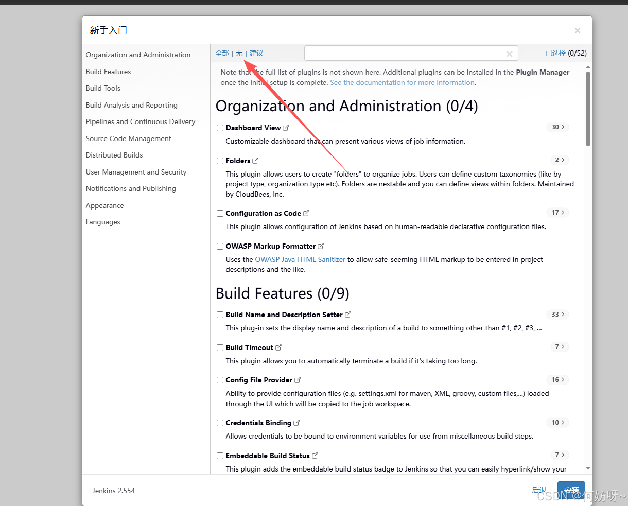This screenshot has width=628, height=506.
Task: Expand Build Timeout dependencies badge 7
Action: 560,346
